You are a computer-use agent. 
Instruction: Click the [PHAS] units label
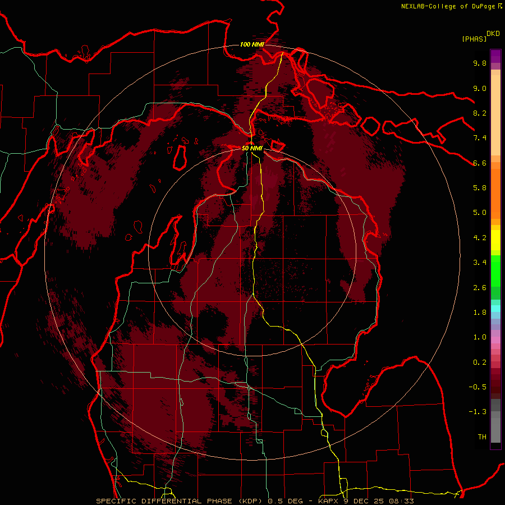(474, 39)
